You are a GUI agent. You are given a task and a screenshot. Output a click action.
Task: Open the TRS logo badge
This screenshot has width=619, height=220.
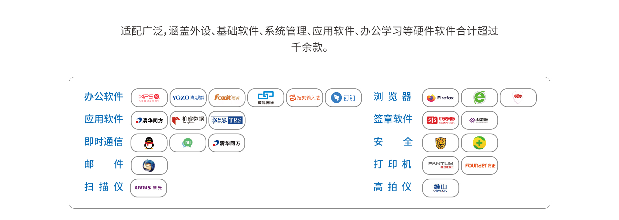(x=227, y=120)
